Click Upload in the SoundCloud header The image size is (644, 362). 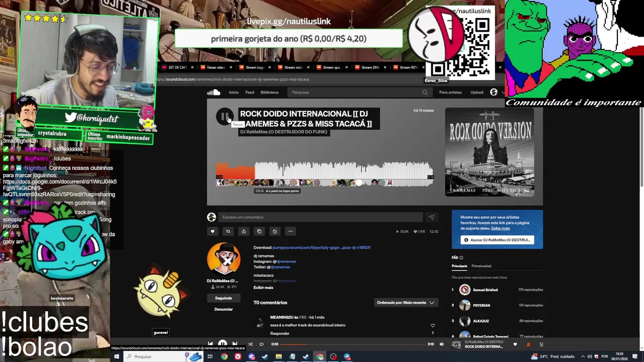[x=477, y=92]
